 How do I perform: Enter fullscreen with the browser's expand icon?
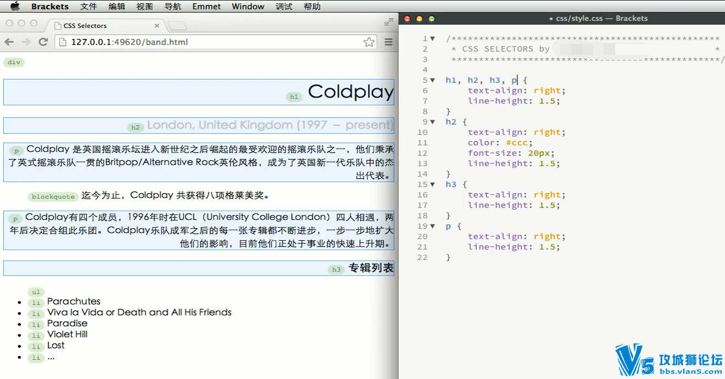coord(389,22)
